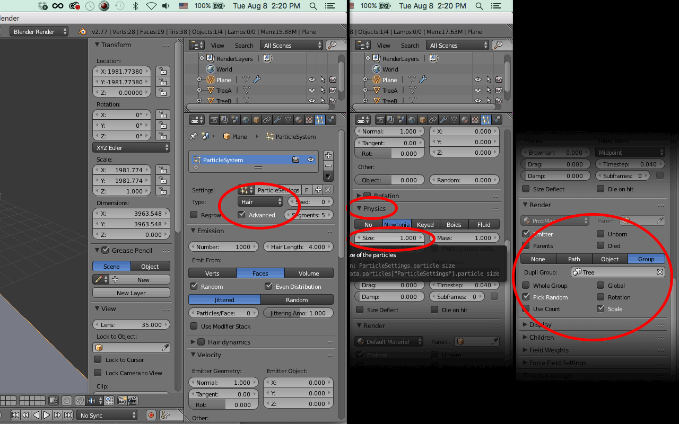This screenshot has height=424, width=679.
Task: Open macOS Wi-Fi menu
Action: coord(152,6)
